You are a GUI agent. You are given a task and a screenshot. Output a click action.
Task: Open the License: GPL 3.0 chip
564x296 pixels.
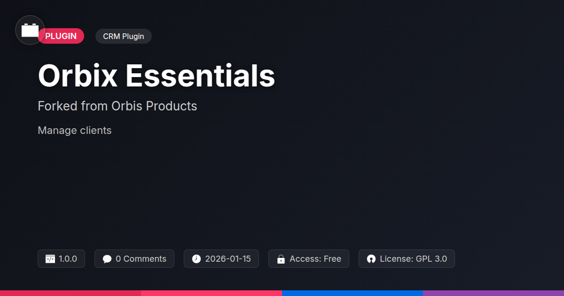[407, 259]
